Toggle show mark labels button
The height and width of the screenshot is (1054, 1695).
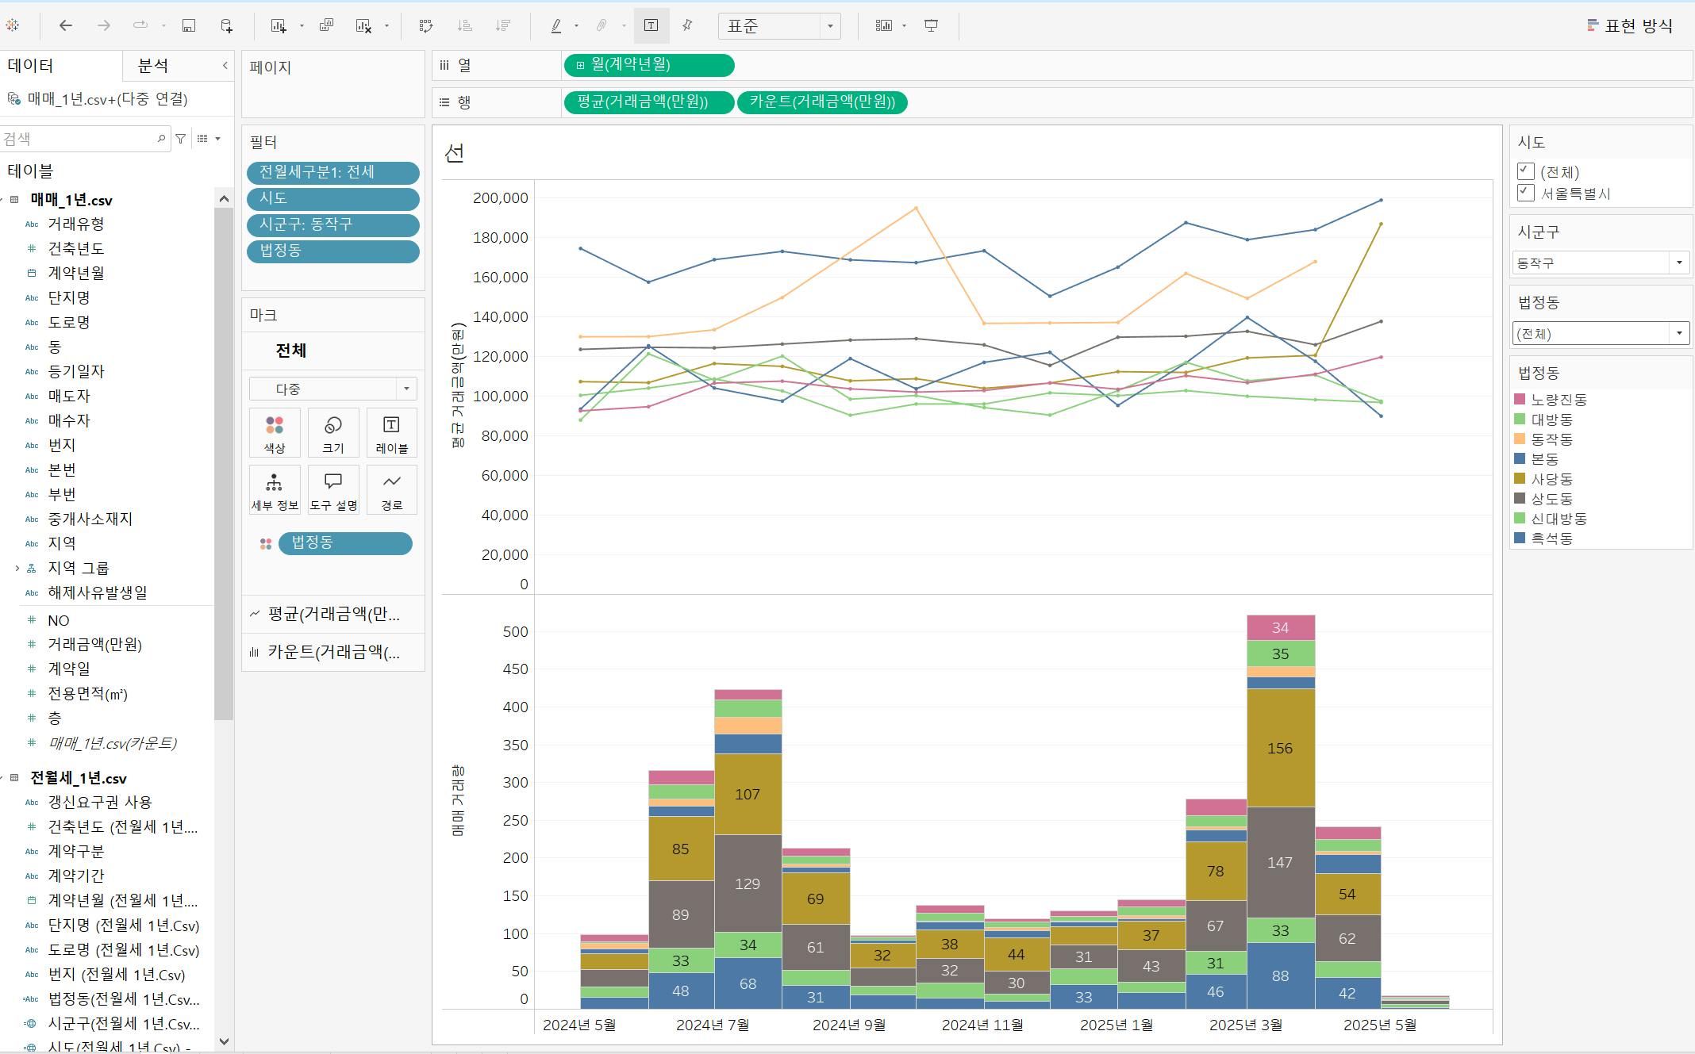click(x=651, y=26)
